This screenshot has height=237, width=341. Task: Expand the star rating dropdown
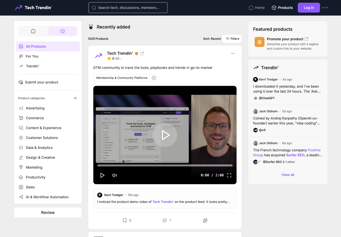pyautogui.click(x=121, y=59)
